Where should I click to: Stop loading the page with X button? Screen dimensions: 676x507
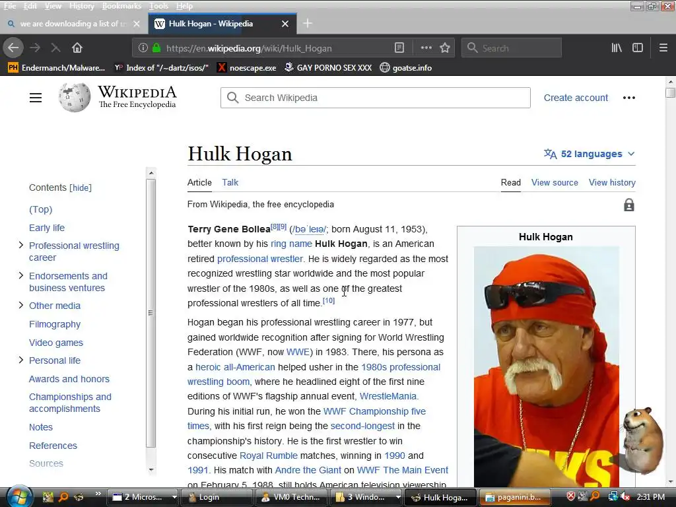click(55, 48)
